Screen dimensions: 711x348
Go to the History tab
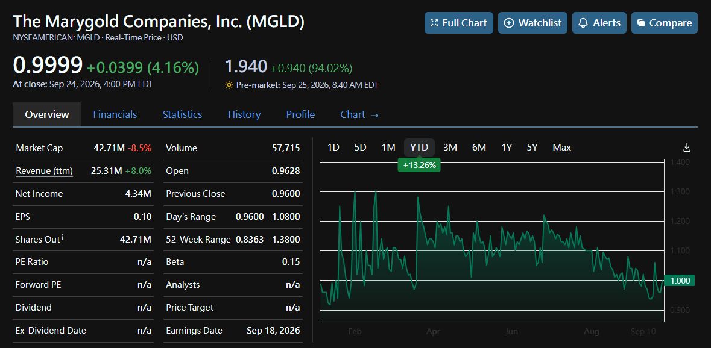pos(244,114)
